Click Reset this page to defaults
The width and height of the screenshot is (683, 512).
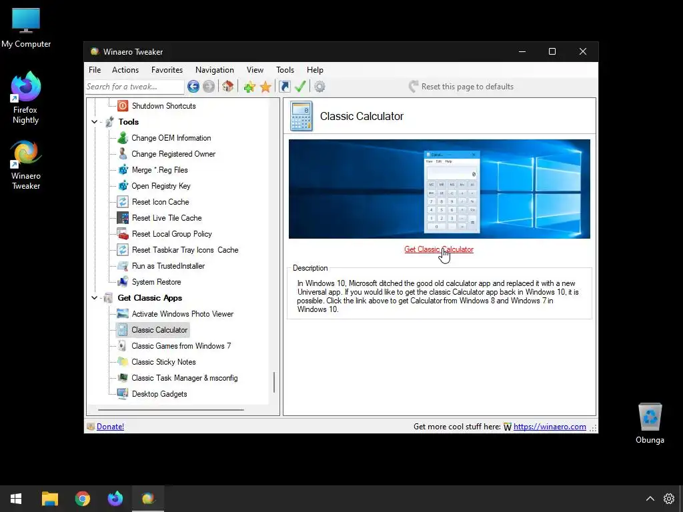point(462,87)
